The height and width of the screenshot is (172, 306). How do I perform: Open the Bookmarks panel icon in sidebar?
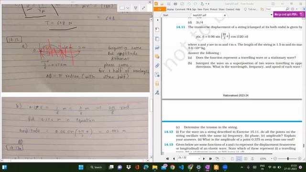point(157,30)
